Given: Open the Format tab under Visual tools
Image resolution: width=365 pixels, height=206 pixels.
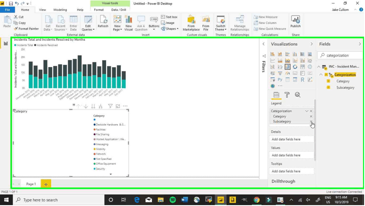Looking at the screenshot, I should point(99,10).
